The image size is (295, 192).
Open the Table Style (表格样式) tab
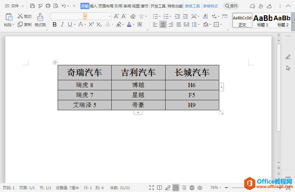pos(210,6)
